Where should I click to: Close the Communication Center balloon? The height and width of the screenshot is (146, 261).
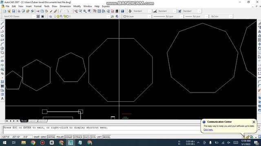click(254, 122)
